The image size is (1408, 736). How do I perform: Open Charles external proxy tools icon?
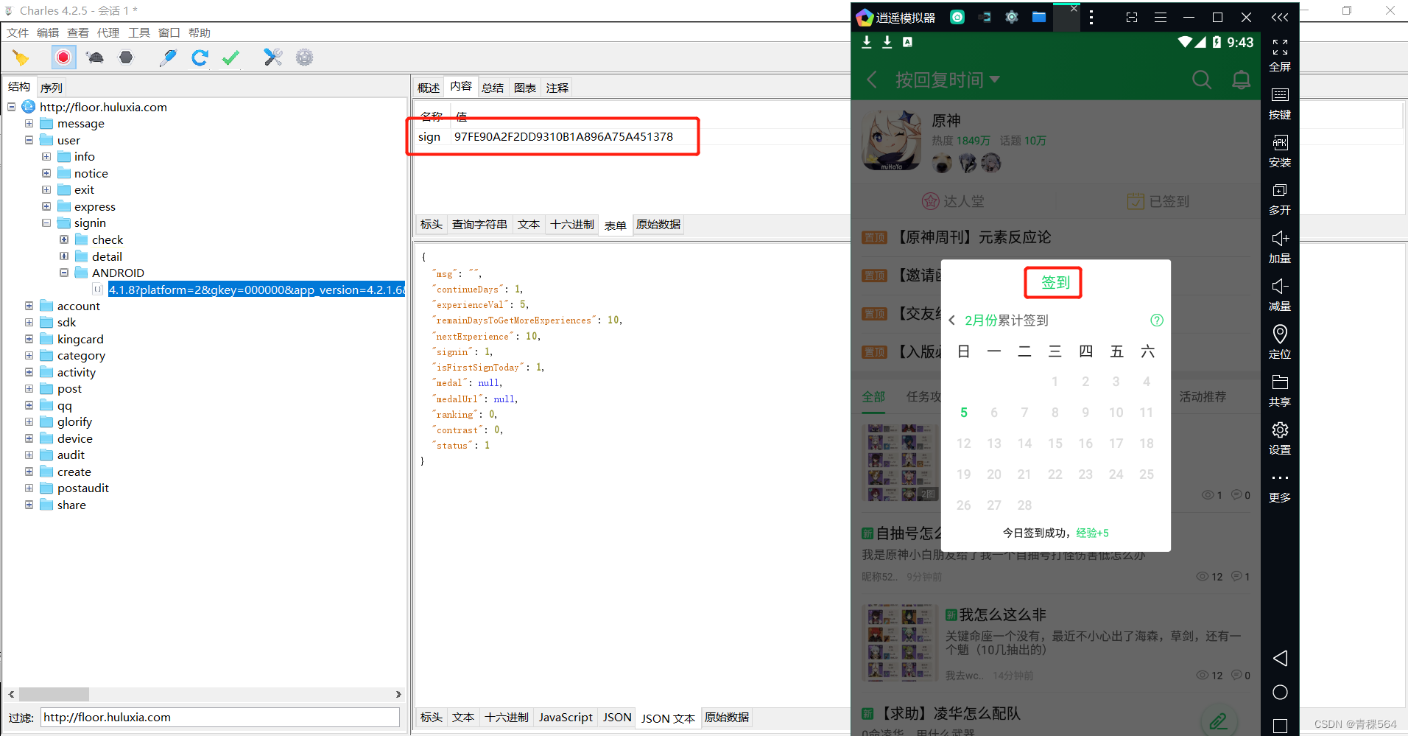click(272, 57)
